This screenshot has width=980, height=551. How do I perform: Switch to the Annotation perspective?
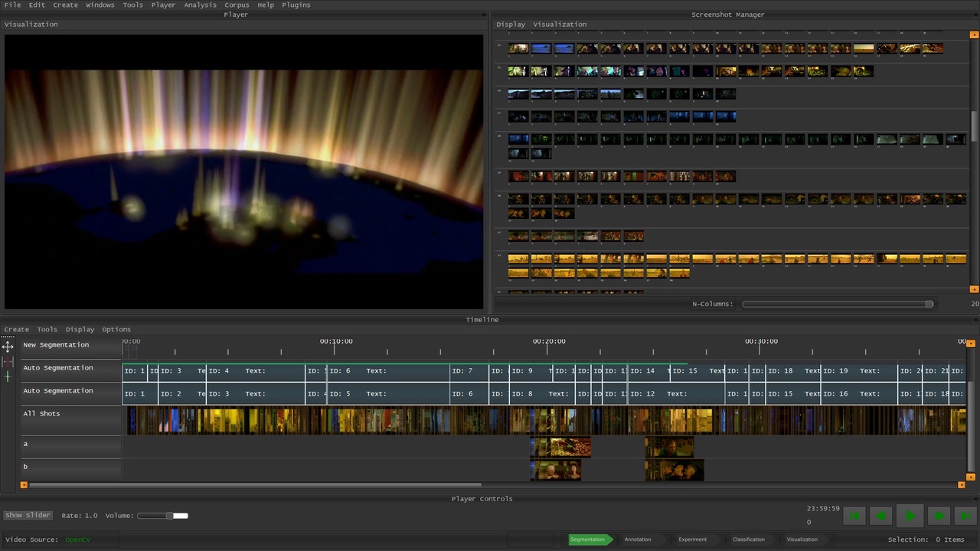pyautogui.click(x=638, y=540)
